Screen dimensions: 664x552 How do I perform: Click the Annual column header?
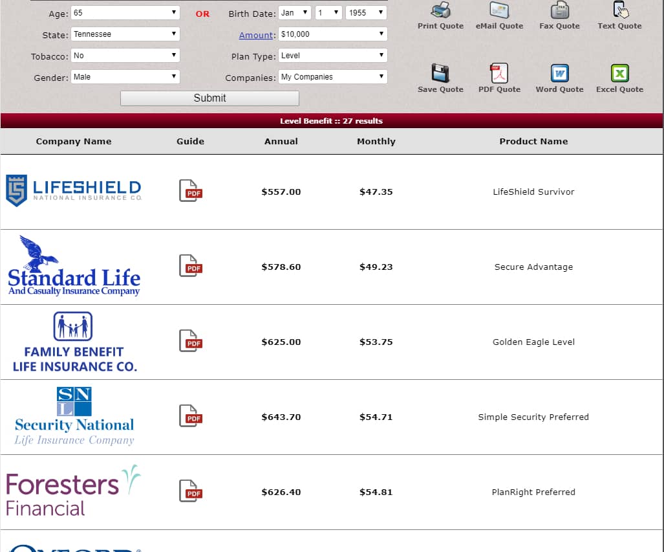coord(281,141)
